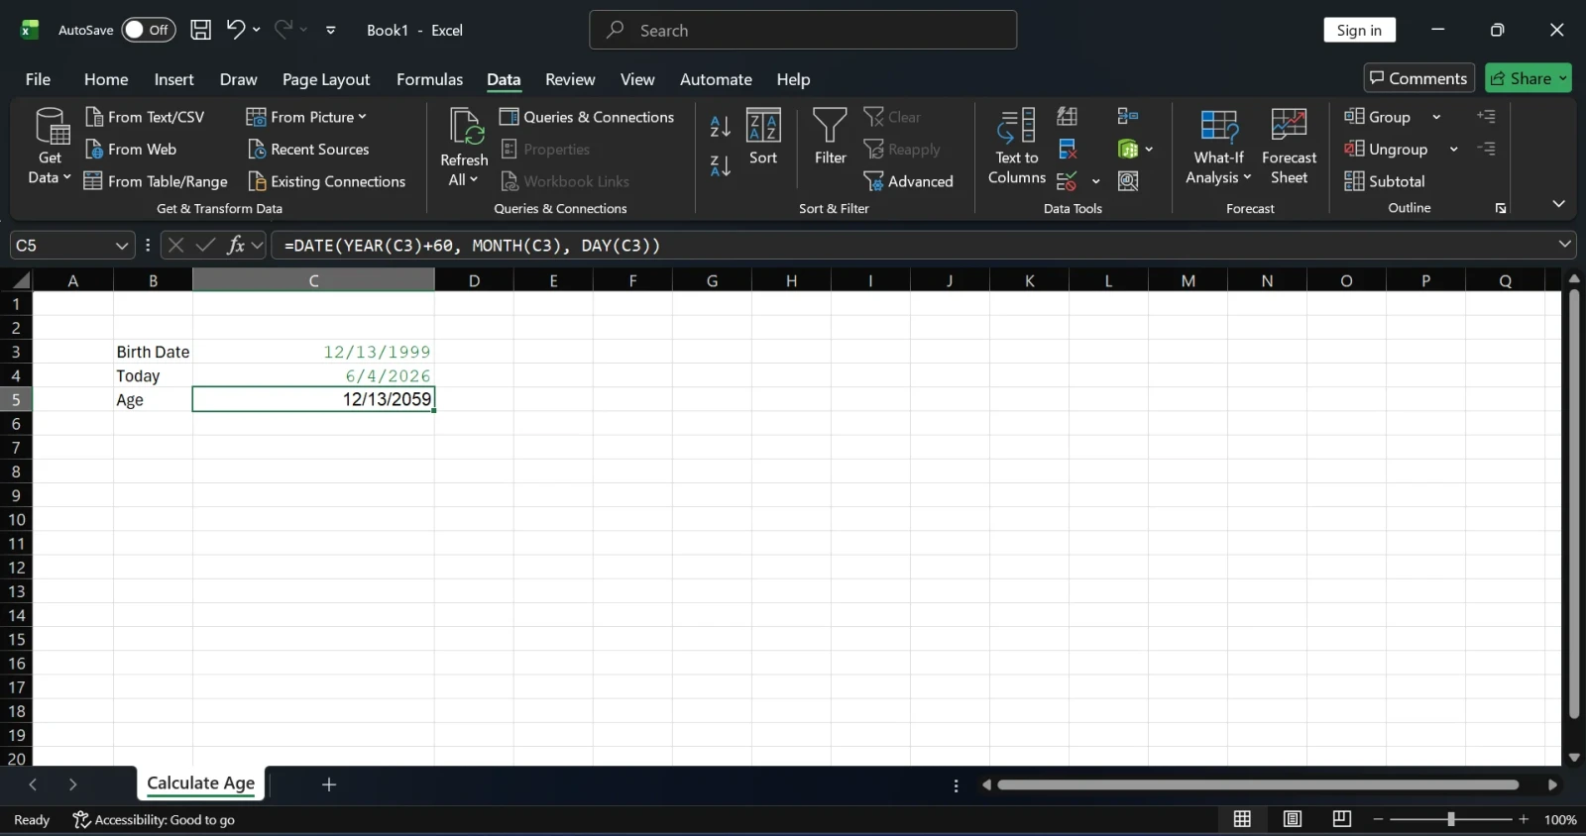The width and height of the screenshot is (1586, 836).
Task: Click the Flash Fill icon
Action: point(1068,117)
